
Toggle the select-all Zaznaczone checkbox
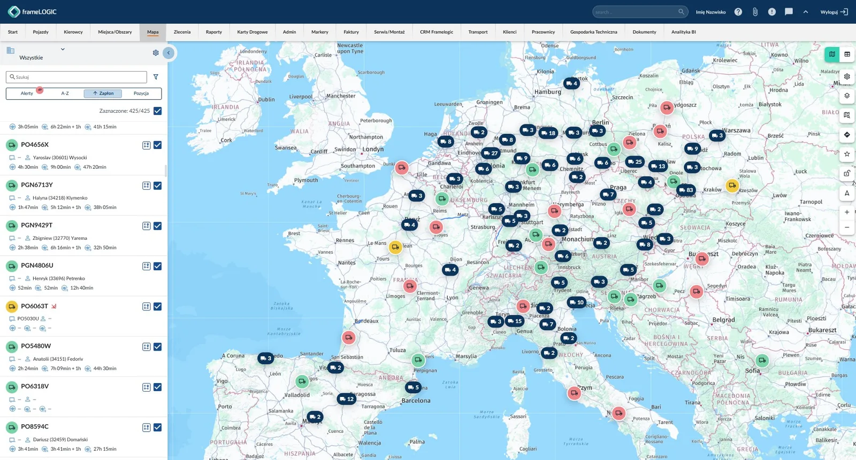point(157,111)
